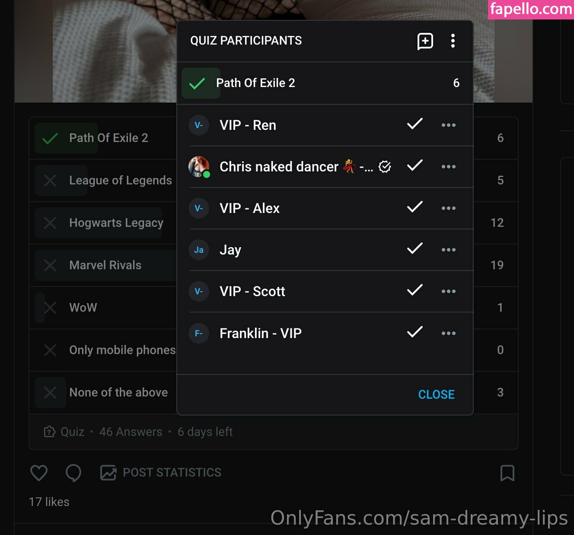Click the add message icon in dialog header
The height and width of the screenshot is (535, 574).
click(x=425, y=41)
